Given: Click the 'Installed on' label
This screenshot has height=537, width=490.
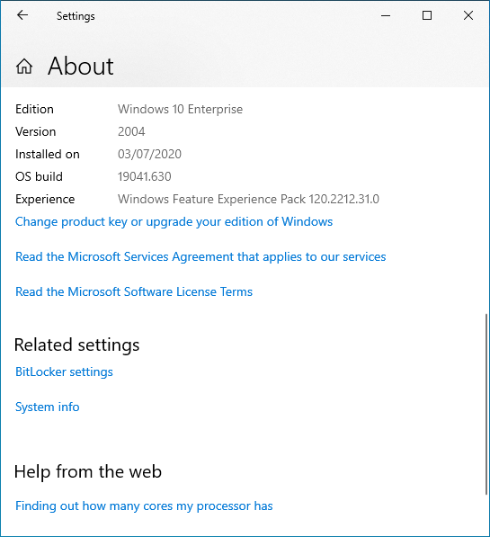Looking at the screenshot, I should point(48,154).
